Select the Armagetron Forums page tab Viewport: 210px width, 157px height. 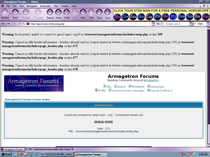13,149
